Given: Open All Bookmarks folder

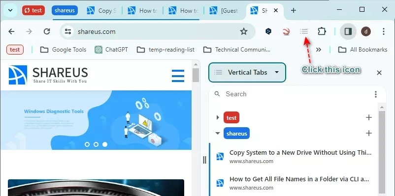Looking at the screenshot, I should click(x=363, y=50).
